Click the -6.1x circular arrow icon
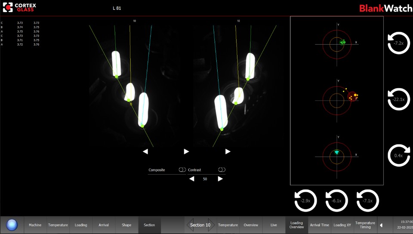 click(x=336, y=200)
